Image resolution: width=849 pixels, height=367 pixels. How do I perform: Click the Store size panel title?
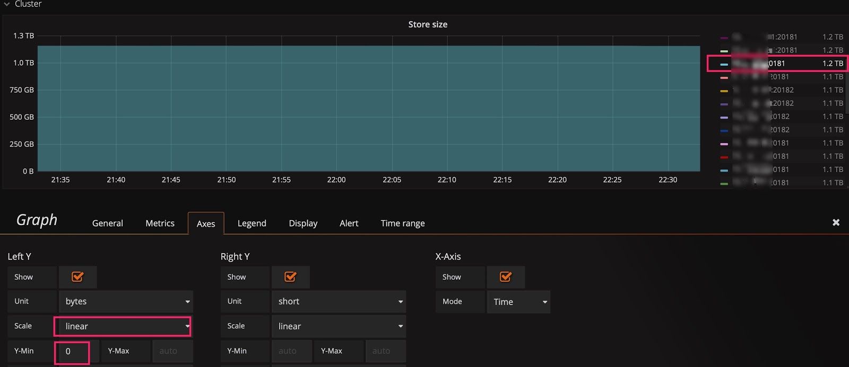coord(428,24)
